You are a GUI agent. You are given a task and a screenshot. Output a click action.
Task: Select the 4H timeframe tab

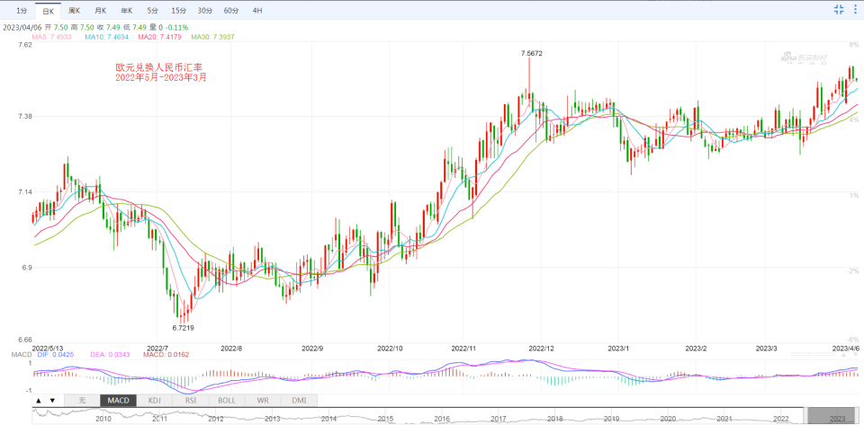257,10
